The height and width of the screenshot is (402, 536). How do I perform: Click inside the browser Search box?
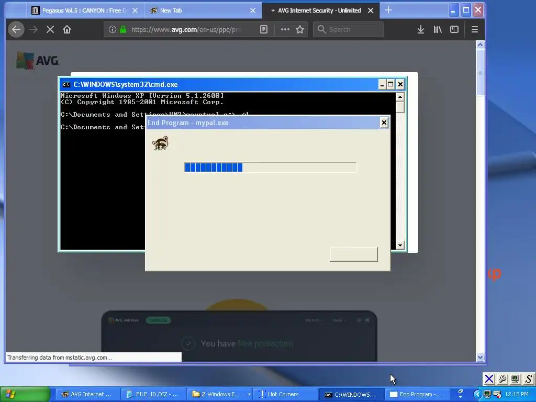[x=349, y=29]
